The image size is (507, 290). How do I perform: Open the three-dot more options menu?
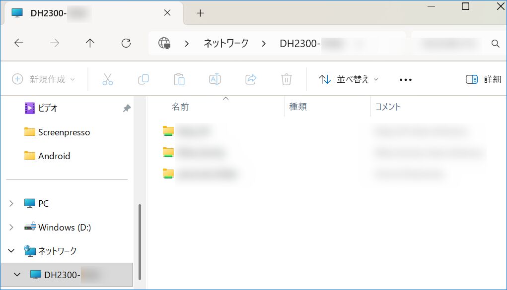pos(406,79)
